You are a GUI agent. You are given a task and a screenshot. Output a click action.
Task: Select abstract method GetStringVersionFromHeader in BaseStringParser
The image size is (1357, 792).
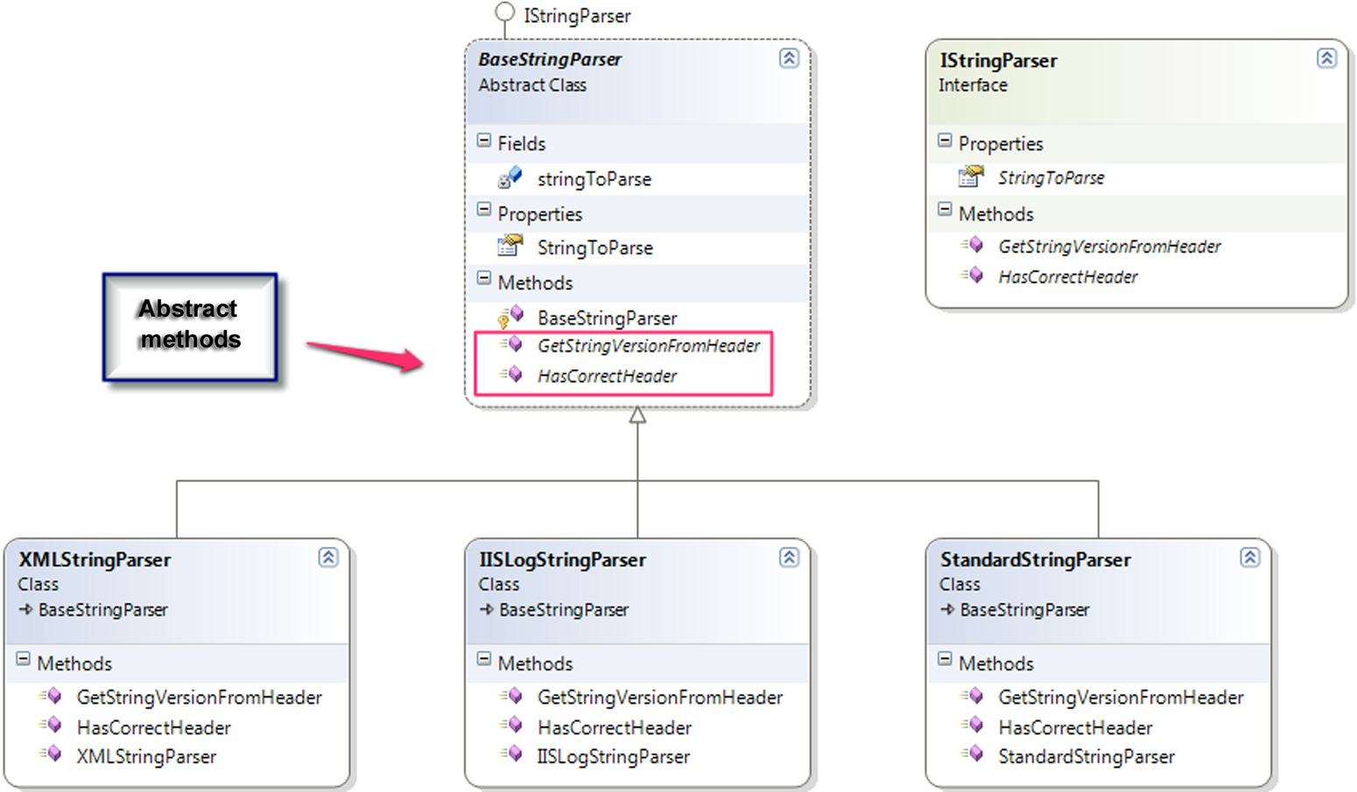[649, 346]
